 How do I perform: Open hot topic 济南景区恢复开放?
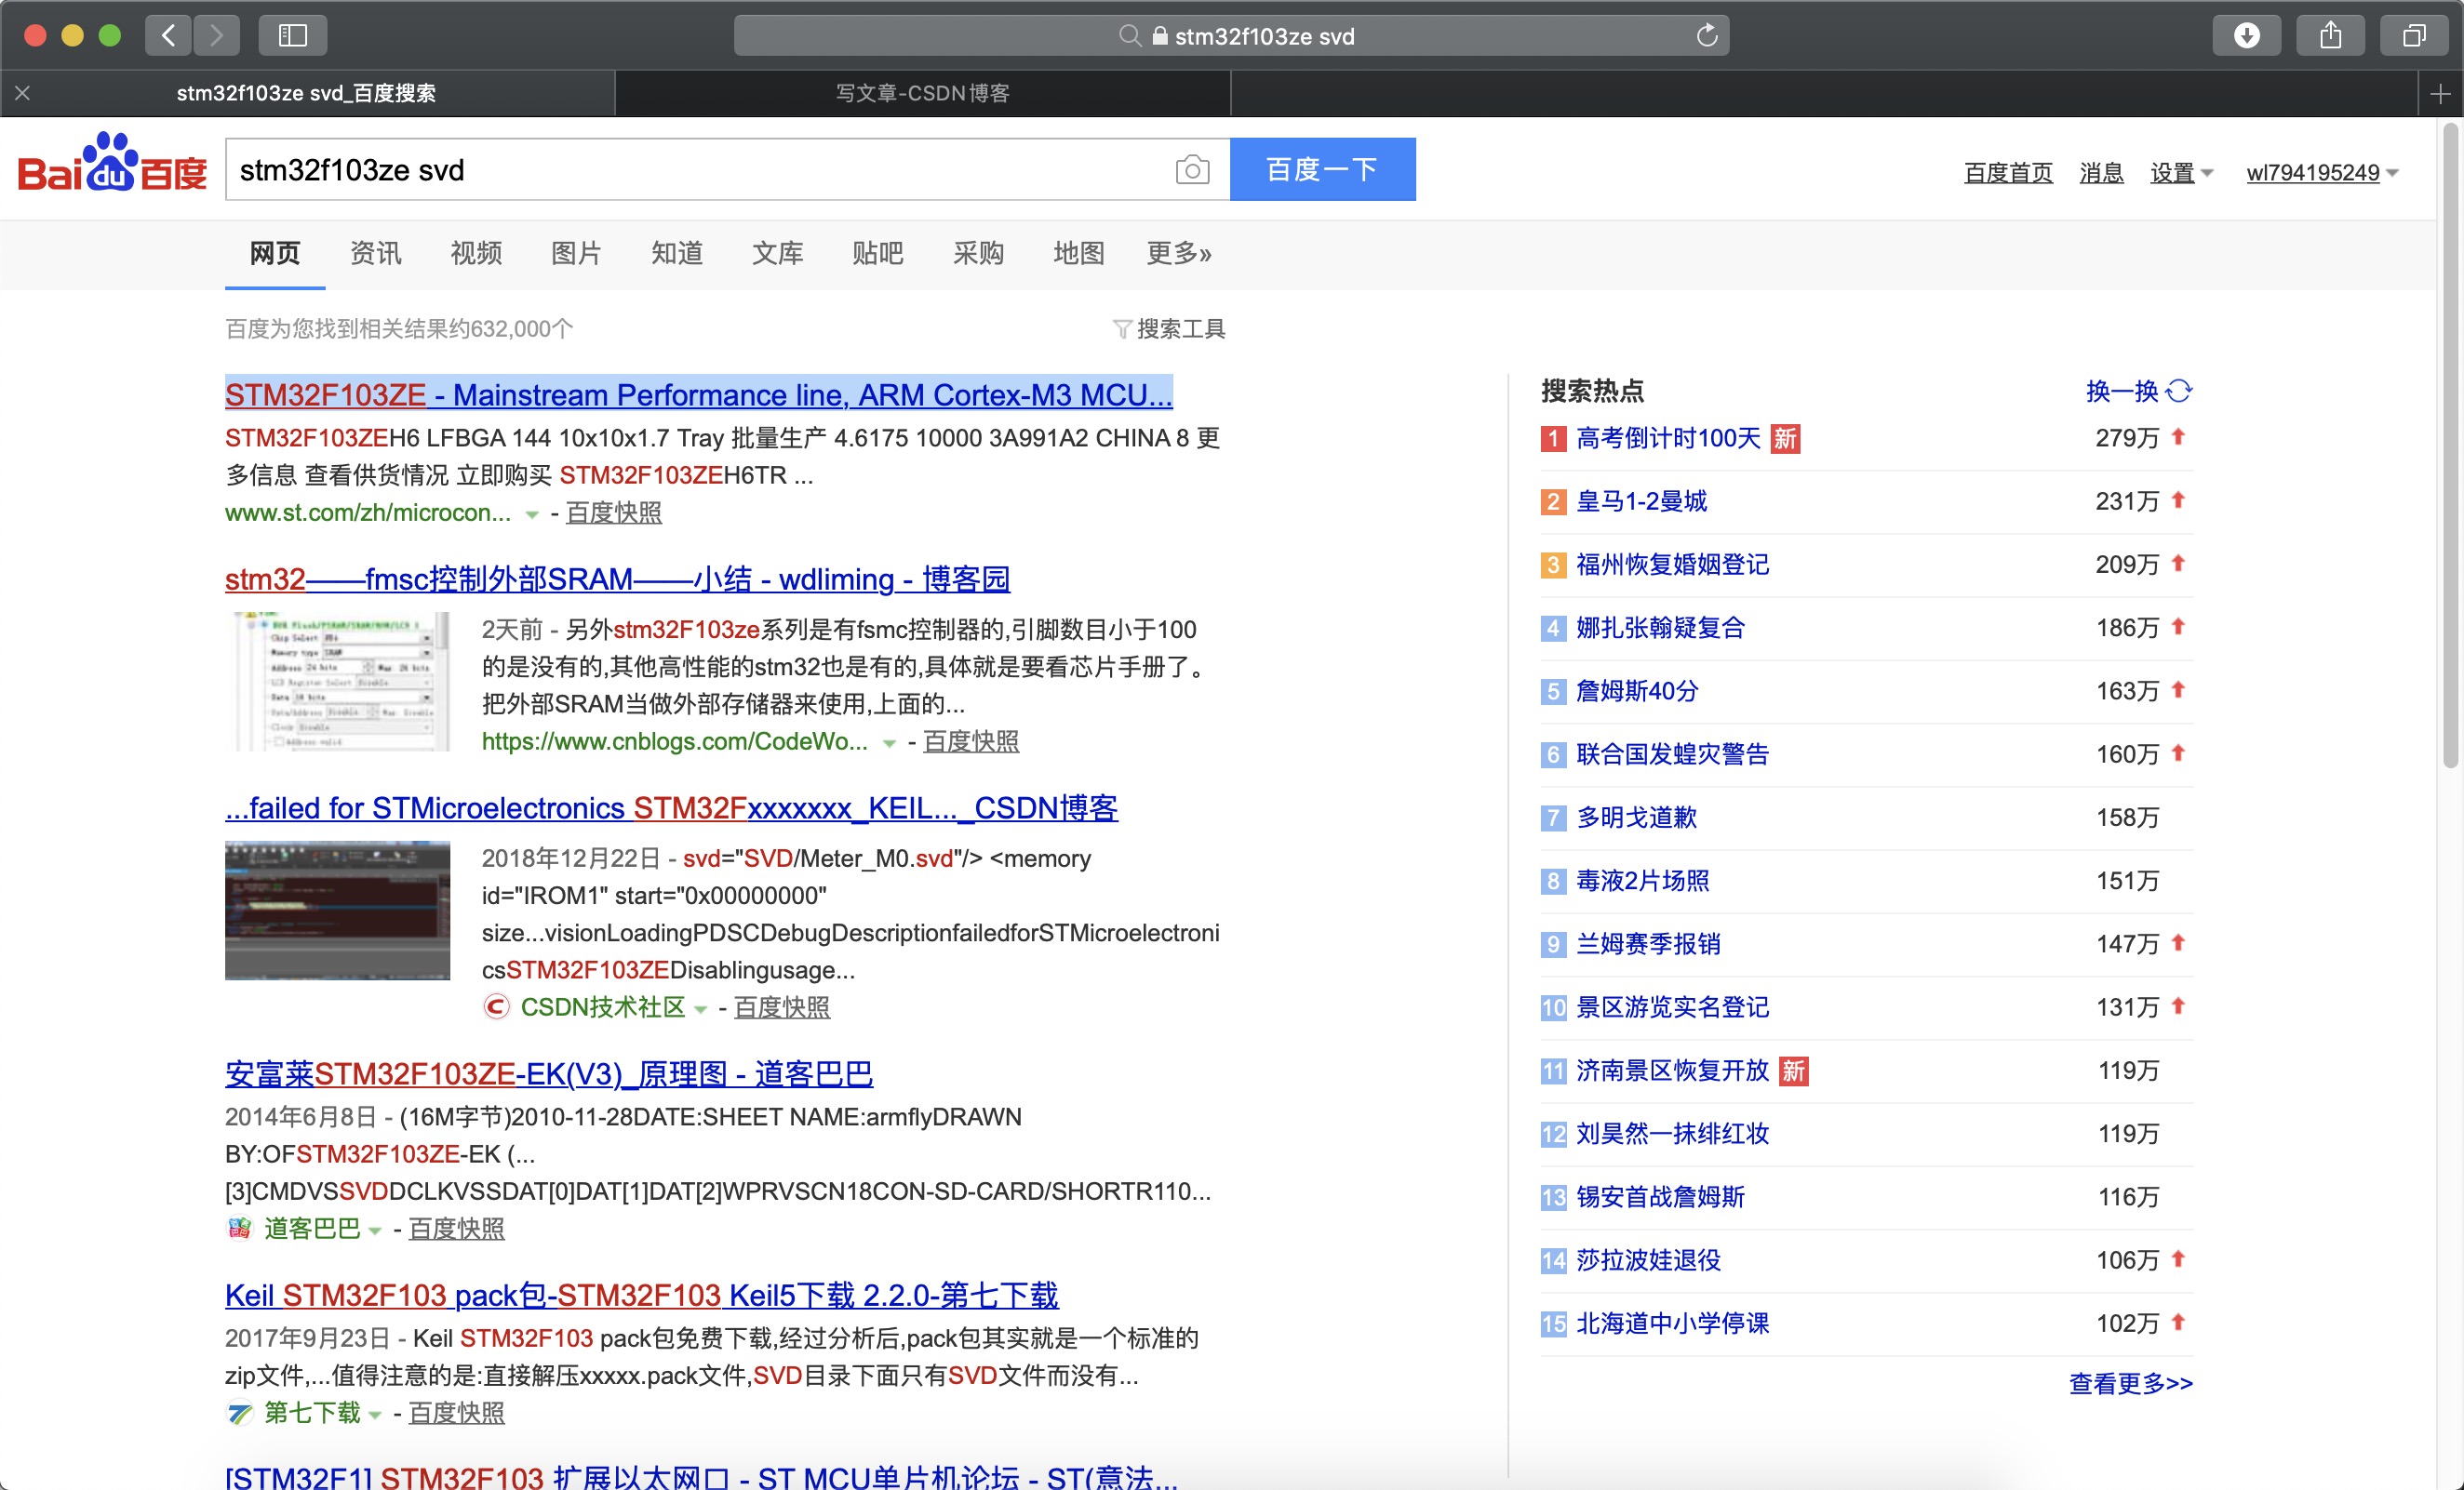1672,1071
